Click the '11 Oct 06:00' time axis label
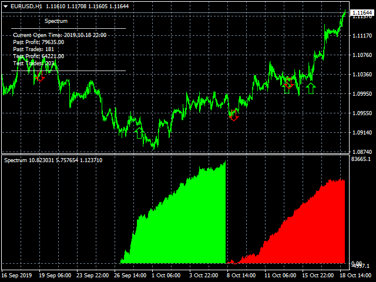The image size is (376, 282). (x=280, y=276)
